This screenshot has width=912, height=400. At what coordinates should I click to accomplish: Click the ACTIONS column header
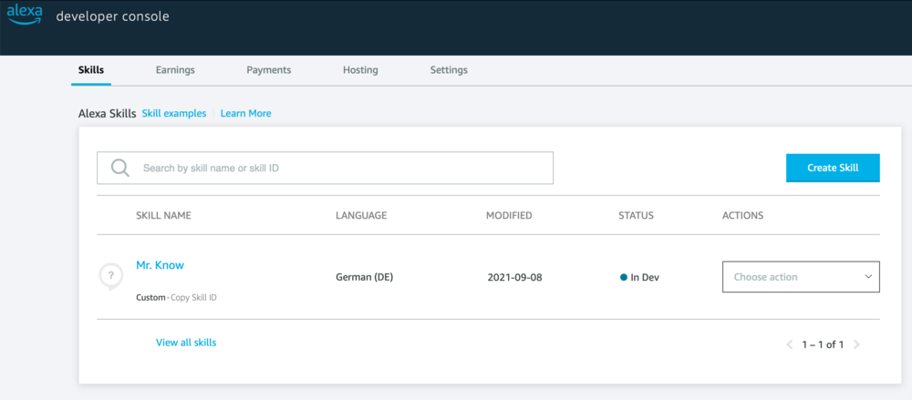tap(742, 216)
